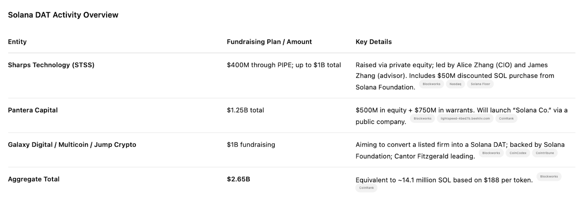588x217 pixels.
Task: Click the Entity column header
Action: point(17,42)
